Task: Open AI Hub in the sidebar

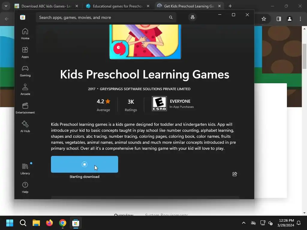Action: [25, 127]
